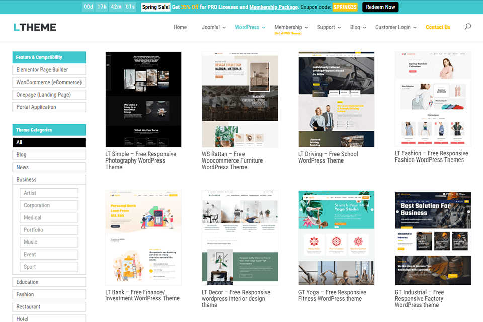Open GT Industrial Factory theme title link

click(x=420, y=298)
